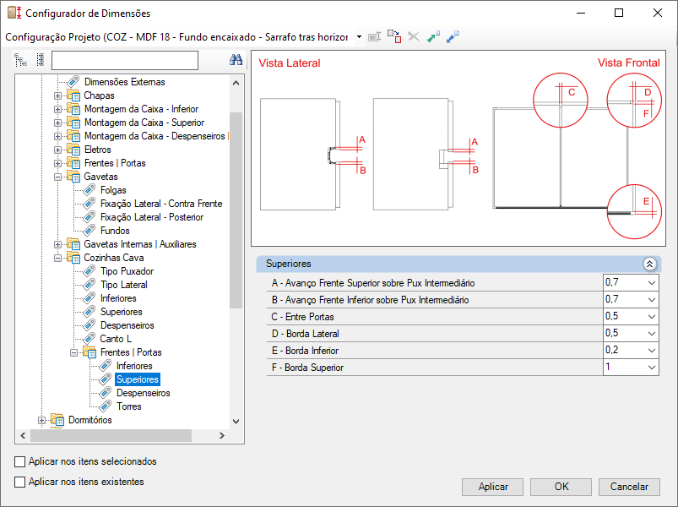Select Tipo Puxador tree item
This screenshot has width=678, height=507.
tap(127, 271)
